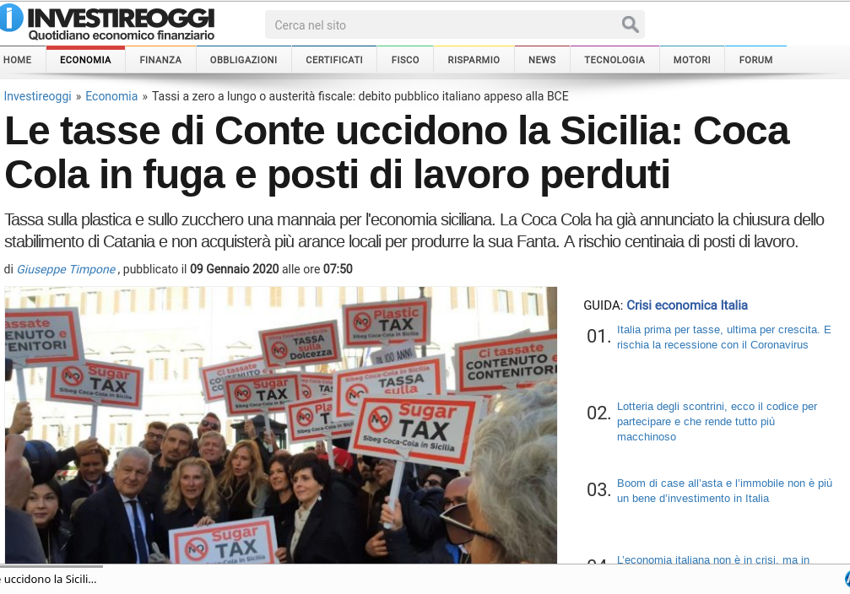
Task: Open the Sugar Tax protest photo
Action: 281,425
